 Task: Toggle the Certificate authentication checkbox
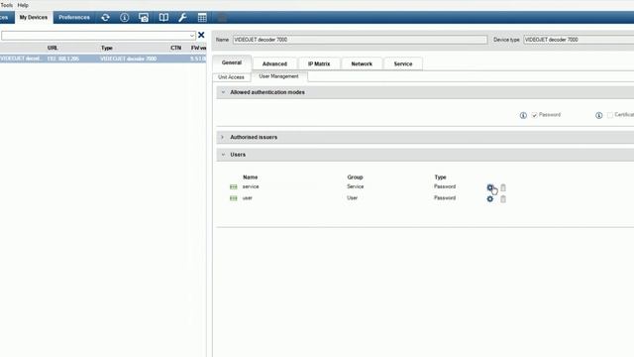[610, 115]
